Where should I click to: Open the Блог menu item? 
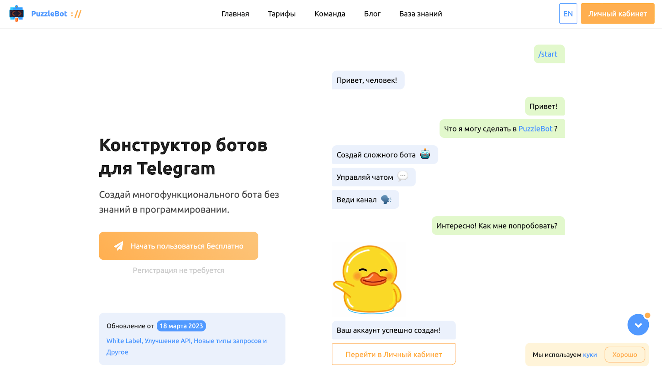tap(372, 14)
